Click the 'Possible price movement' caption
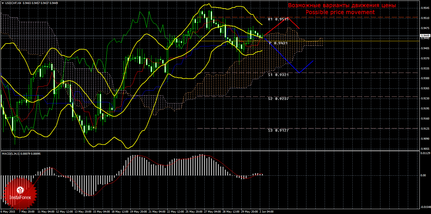The width and height of the screenshot is (431, 214). click(x=340, y=12)
